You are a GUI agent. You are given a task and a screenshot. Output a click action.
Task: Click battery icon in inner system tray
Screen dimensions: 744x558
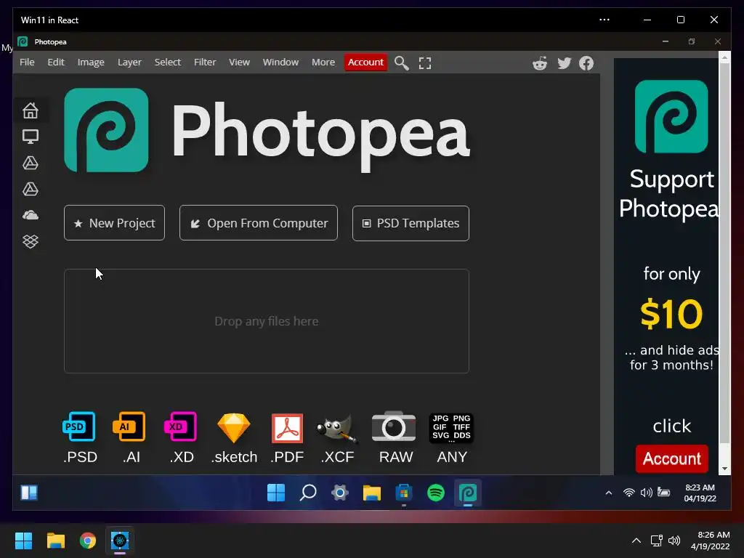pyautogui.click(x=664, y=493)
